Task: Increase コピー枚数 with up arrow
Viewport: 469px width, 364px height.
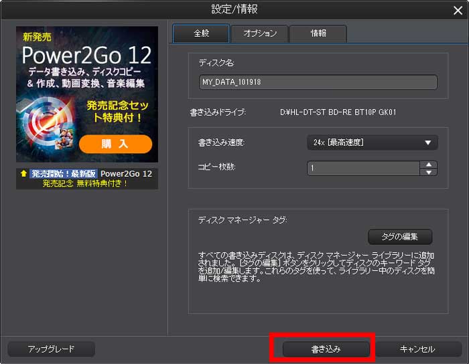Action: point(429,165)
